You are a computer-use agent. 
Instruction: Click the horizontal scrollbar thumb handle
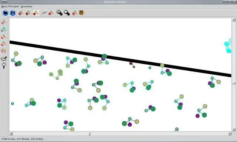coord(89,133)
